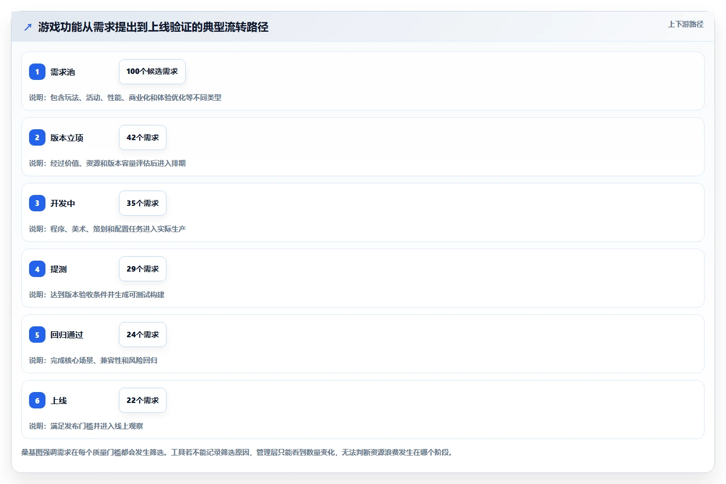Select step number 6 badge
The image size is (726, 484).
coord(37,400)
